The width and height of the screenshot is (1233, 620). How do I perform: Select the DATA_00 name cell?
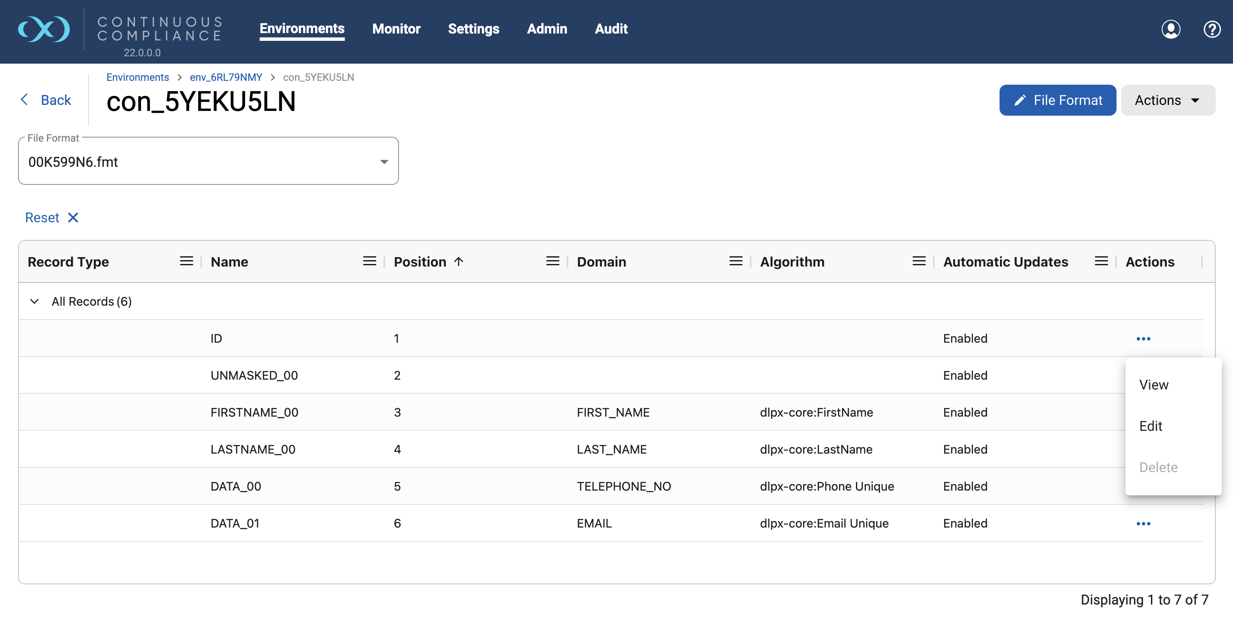(x=236, y=486)
